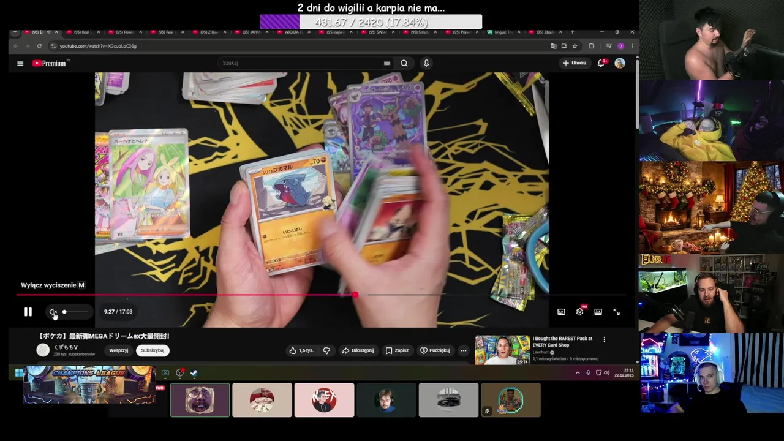The height and width of the screenshot is (441, 784).
Task: Unmute the video with the speaker icon
Action: (53, 312)
